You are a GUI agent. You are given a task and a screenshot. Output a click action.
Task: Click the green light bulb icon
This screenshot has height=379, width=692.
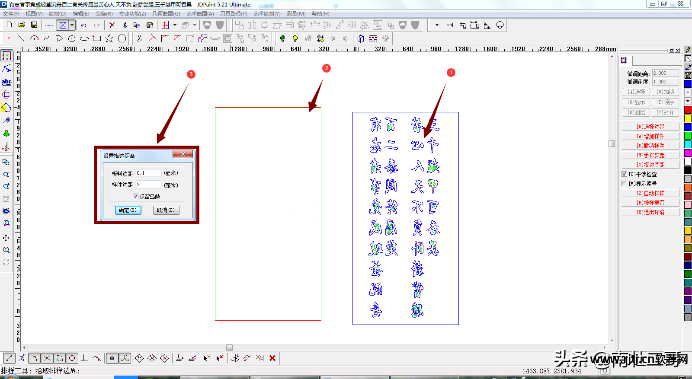(x=282, y=38)
